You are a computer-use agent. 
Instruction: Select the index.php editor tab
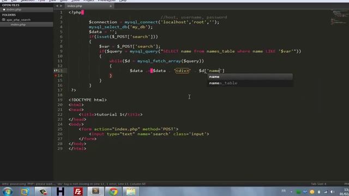pyautogui.click(x=89, y=6)
